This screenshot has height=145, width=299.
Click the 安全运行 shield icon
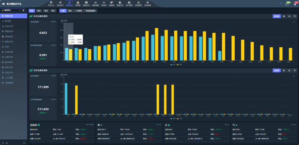point(60,4)
